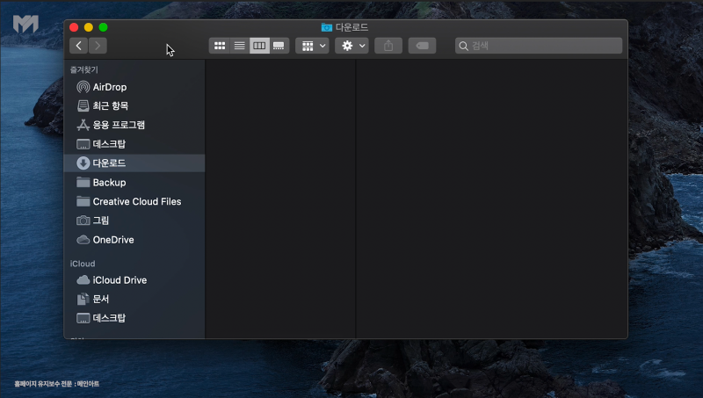Click the 문서 document icon
Viewport: 703px width, 398px height.
83,299
